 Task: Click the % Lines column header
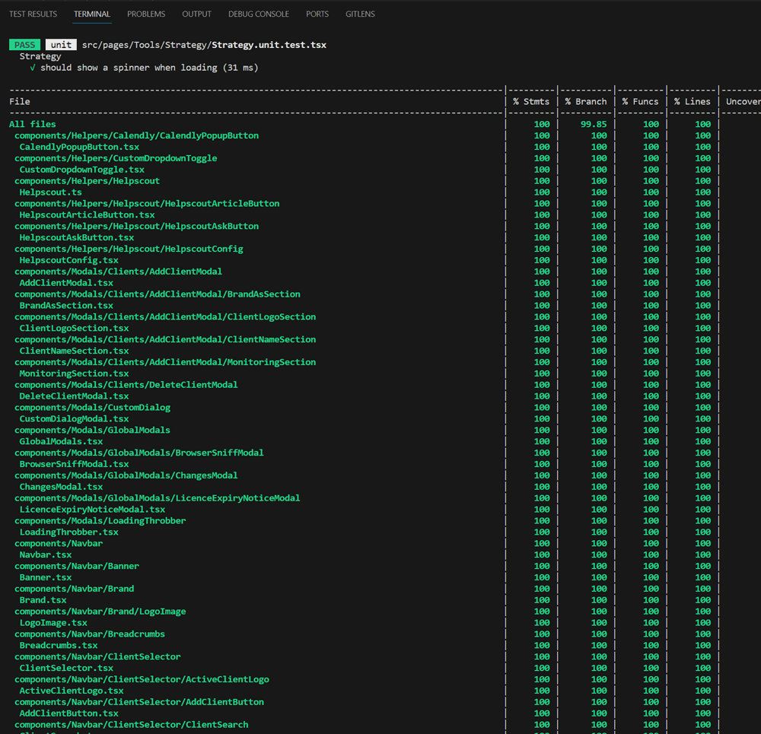click(x=693, y=101)
